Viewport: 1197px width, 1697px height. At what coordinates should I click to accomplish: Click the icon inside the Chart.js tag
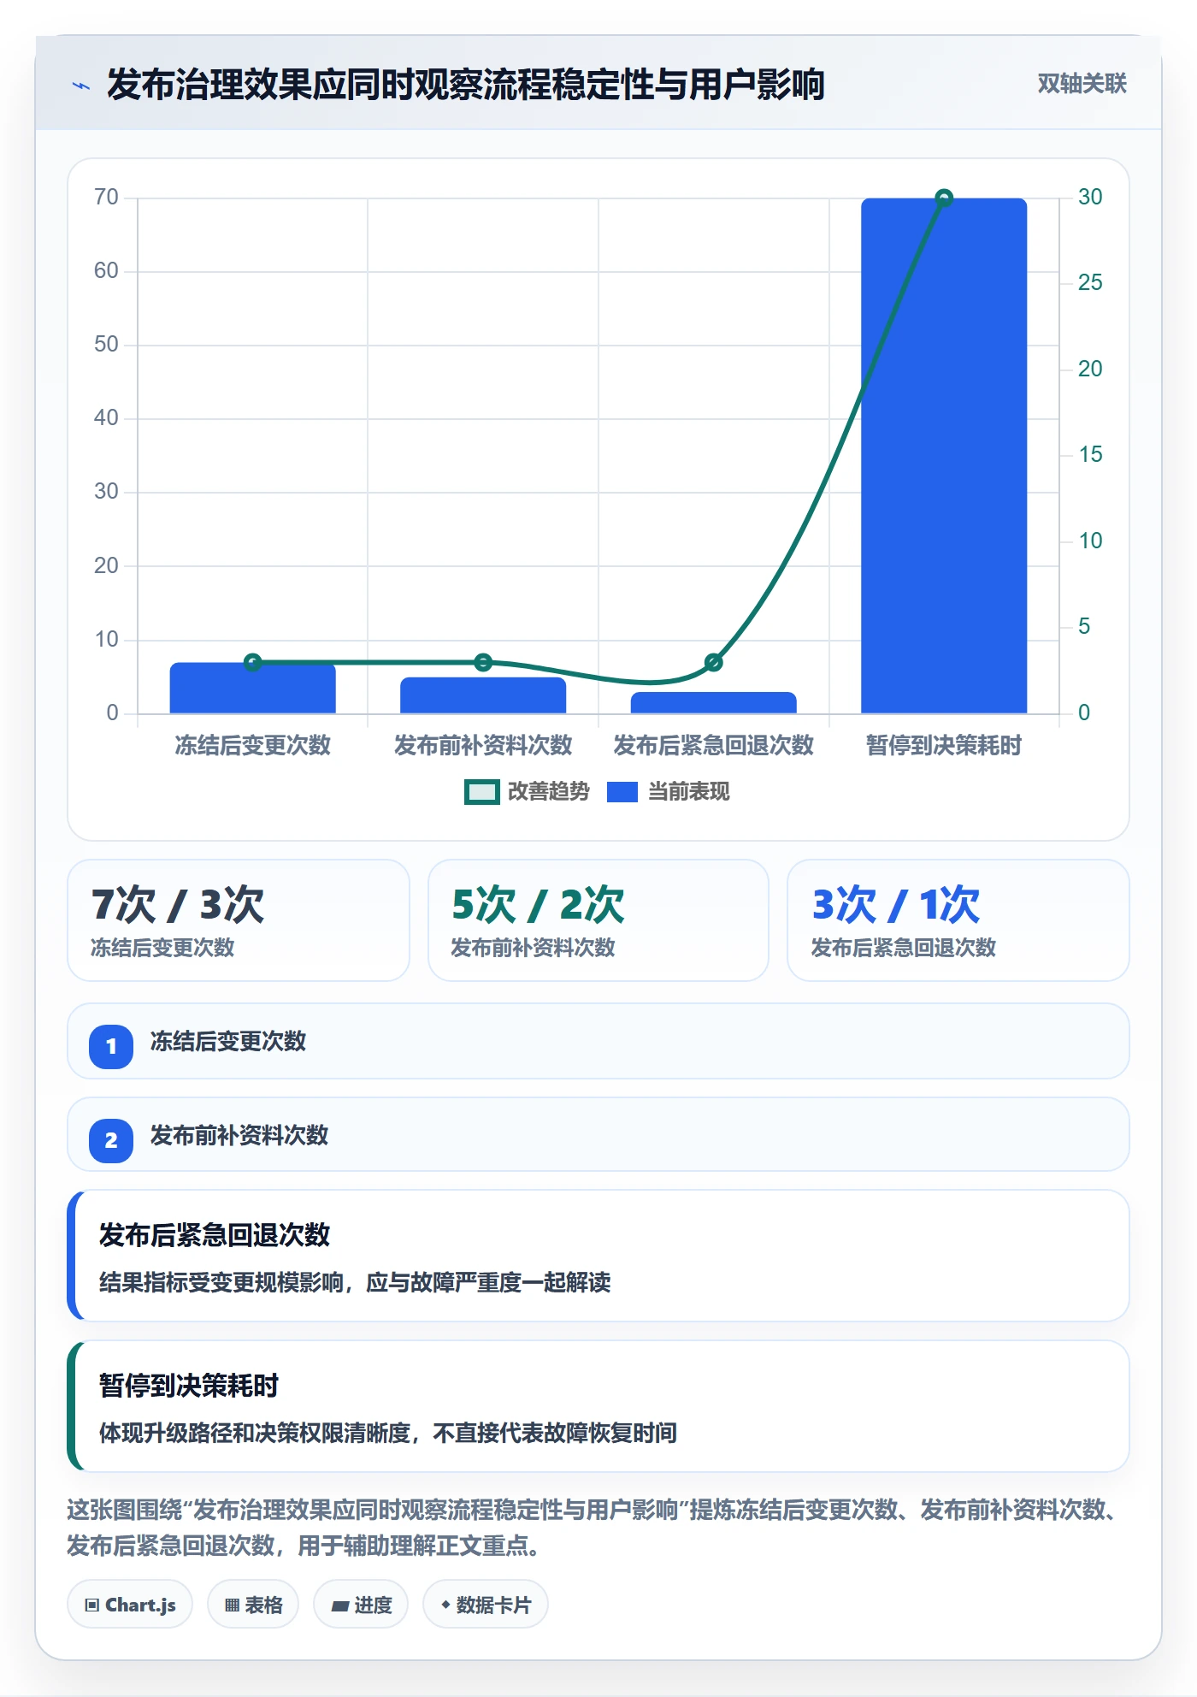tap(91, 1605)
